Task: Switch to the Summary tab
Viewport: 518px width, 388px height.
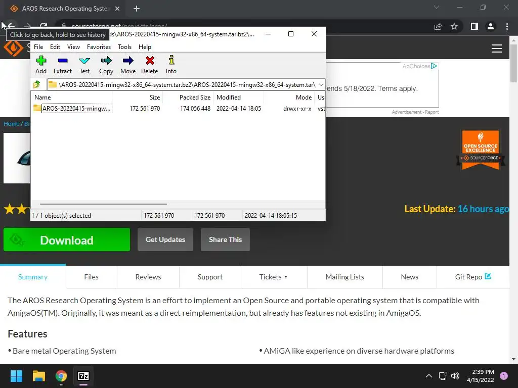Action: coord(33,277)
